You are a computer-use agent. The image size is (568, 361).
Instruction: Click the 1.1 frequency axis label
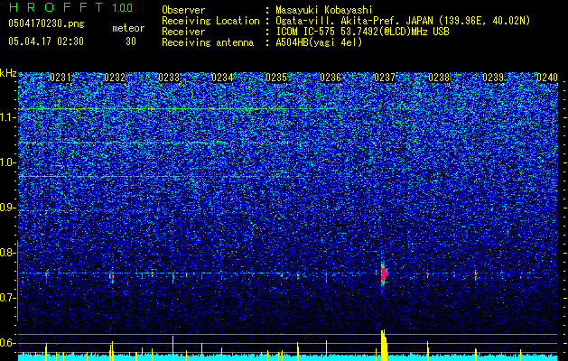8,117
